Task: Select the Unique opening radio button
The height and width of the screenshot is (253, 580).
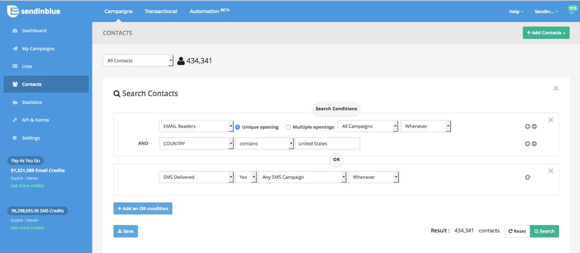Action: (238, 127)
